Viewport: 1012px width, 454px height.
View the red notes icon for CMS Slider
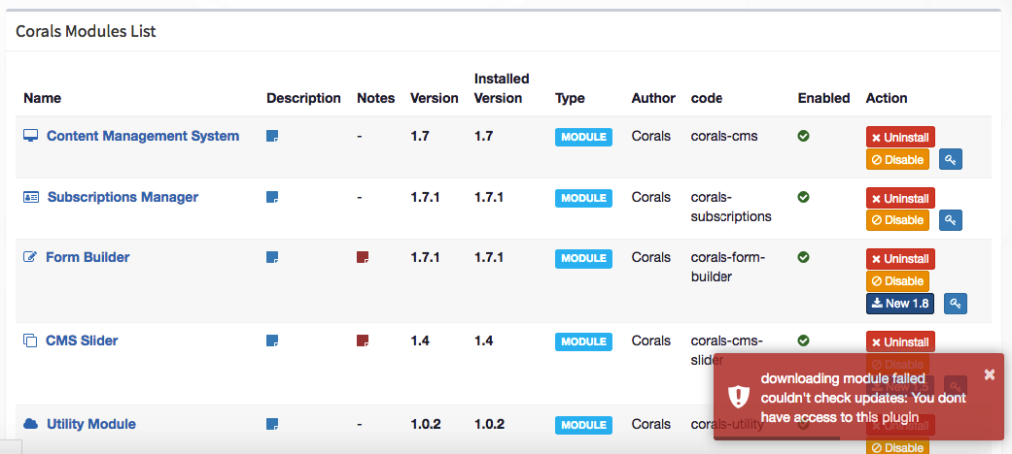pos(363,340)
